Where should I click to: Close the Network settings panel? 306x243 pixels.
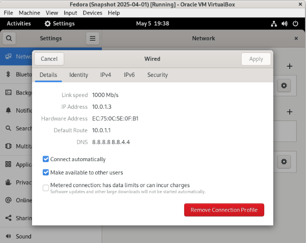(296, 38)
